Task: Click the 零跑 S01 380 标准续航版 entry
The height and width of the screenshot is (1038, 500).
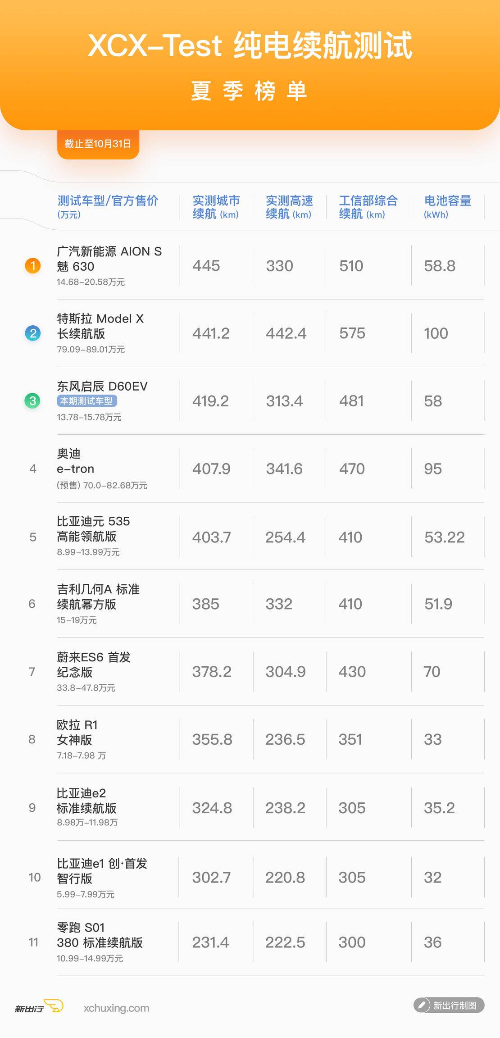Action: pos(100,935)
